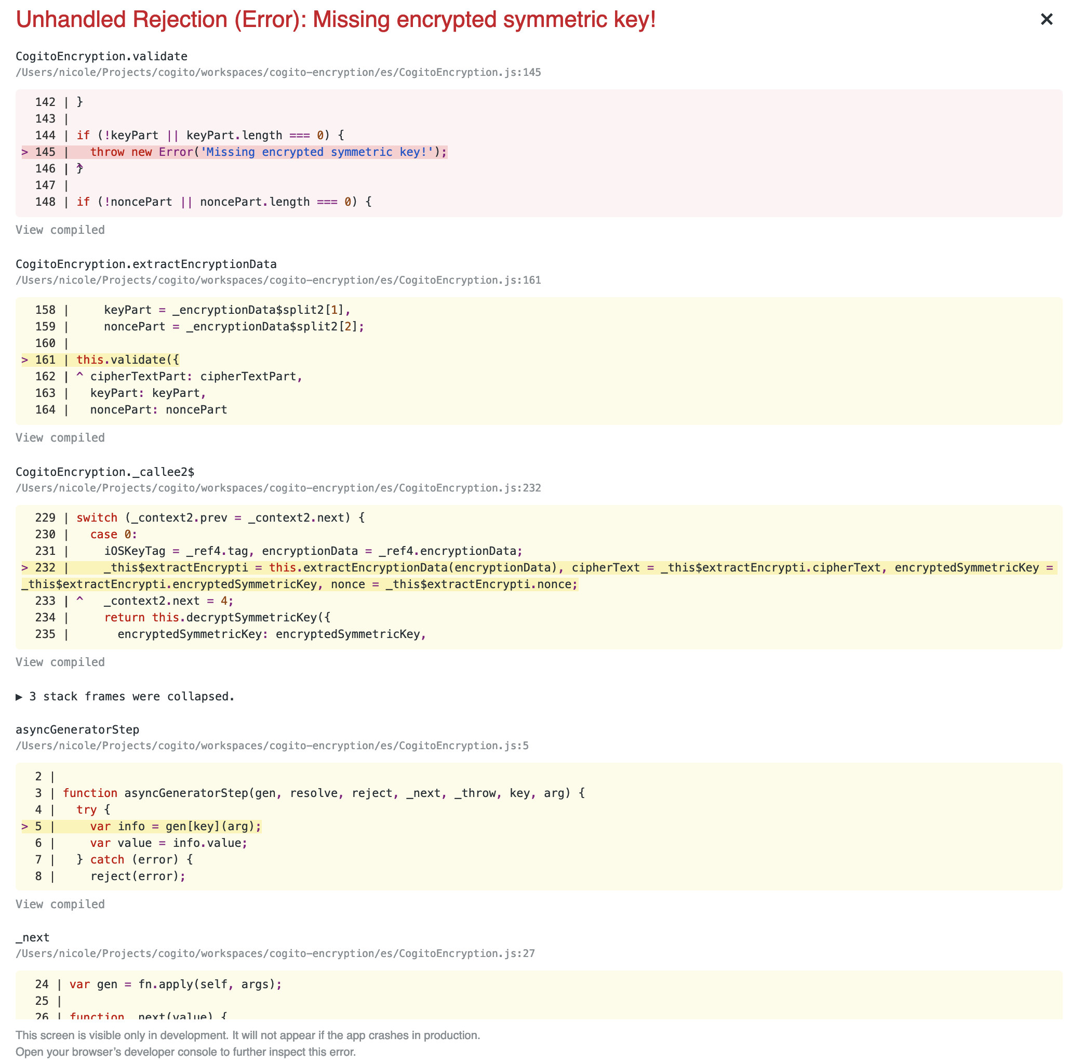Select the CogitoEncryption.validate frame heading

101,56
